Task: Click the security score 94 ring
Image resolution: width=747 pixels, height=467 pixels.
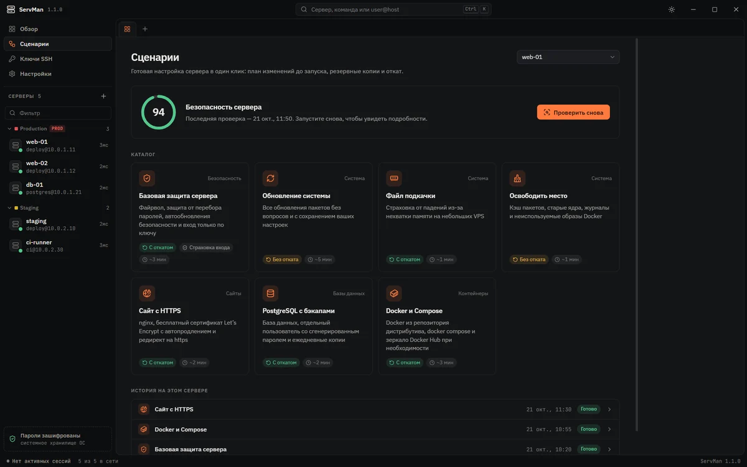Action: pos(159,112)
